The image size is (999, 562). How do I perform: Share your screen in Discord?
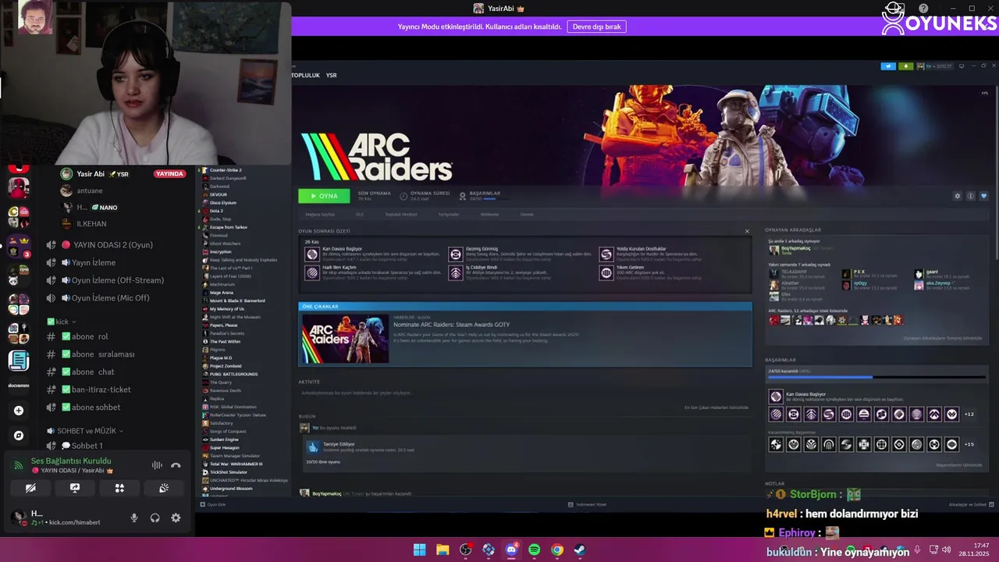(75, 488)
